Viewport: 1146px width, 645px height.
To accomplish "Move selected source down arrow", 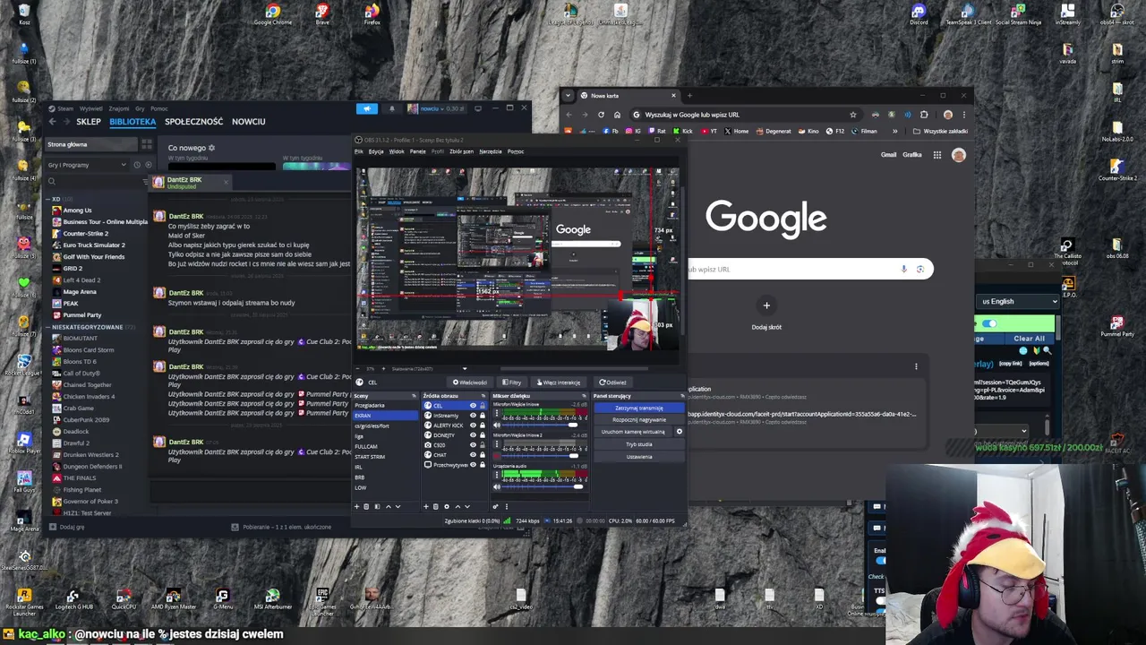I will 467,506.
